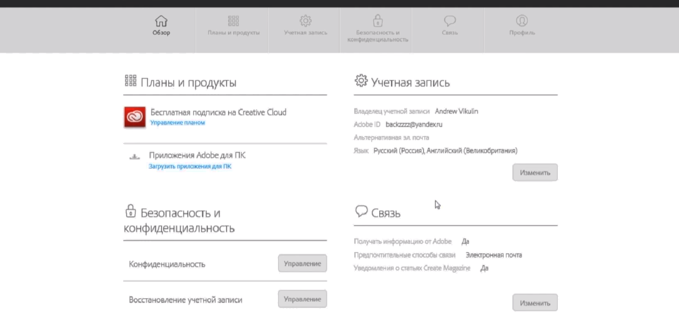679x323 pixels.
Task: Click the Связь speech bubble icon in the navigation bar
Action: (450, 21)
